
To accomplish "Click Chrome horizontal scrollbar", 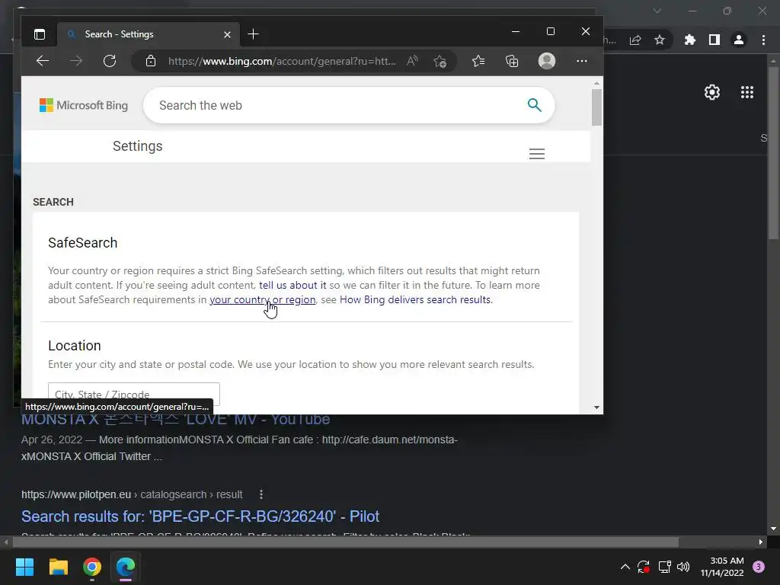I will tap(345, 542).
